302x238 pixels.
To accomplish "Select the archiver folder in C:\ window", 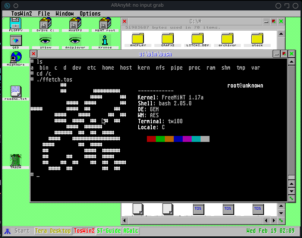I will coord(227,40).
